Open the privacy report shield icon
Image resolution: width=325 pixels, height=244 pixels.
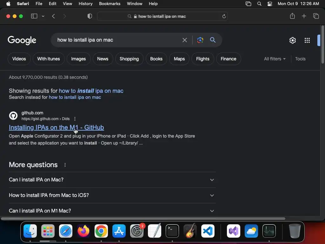click(x=90, y=16)
